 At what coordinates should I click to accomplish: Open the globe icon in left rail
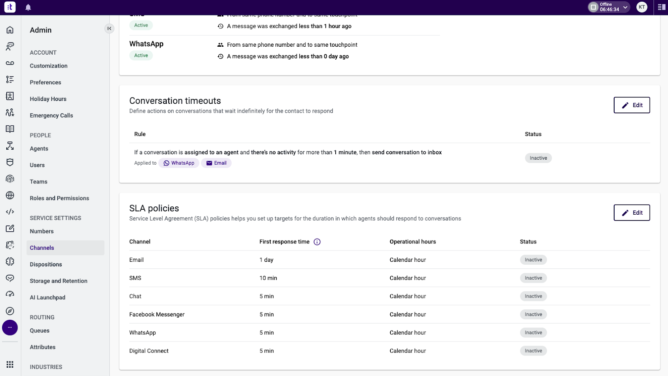[10, 195]
